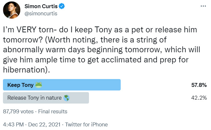The width and height of the screenshot is (211, 130).
Task: Click the Final results label
Action: [53, 111]
